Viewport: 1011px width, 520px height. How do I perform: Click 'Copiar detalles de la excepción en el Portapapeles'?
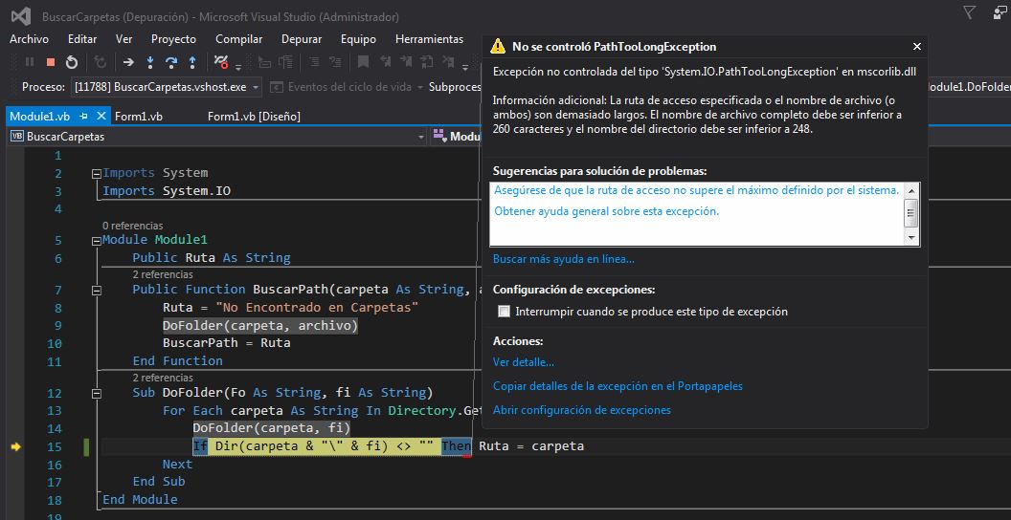click(x=618, y=386)
